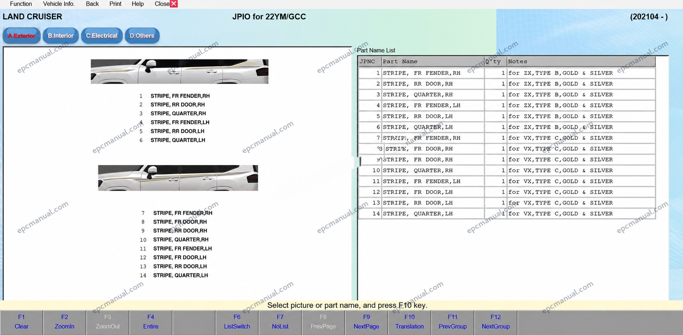This screenshot has width=683, height=335.
Task: Select row 3 STRIPE, QUARTER,RH in list
Action: click(x=507, y=95)
